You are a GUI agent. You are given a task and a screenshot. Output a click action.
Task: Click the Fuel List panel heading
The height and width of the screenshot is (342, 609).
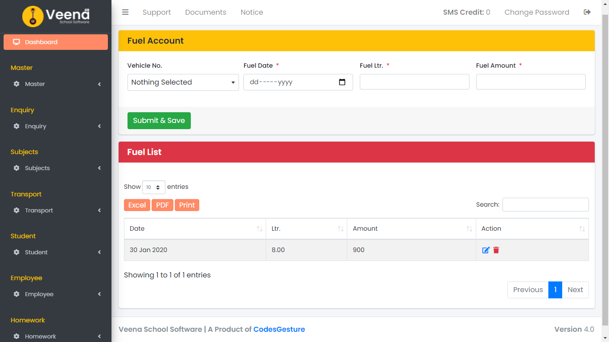[x=357, y=152]
